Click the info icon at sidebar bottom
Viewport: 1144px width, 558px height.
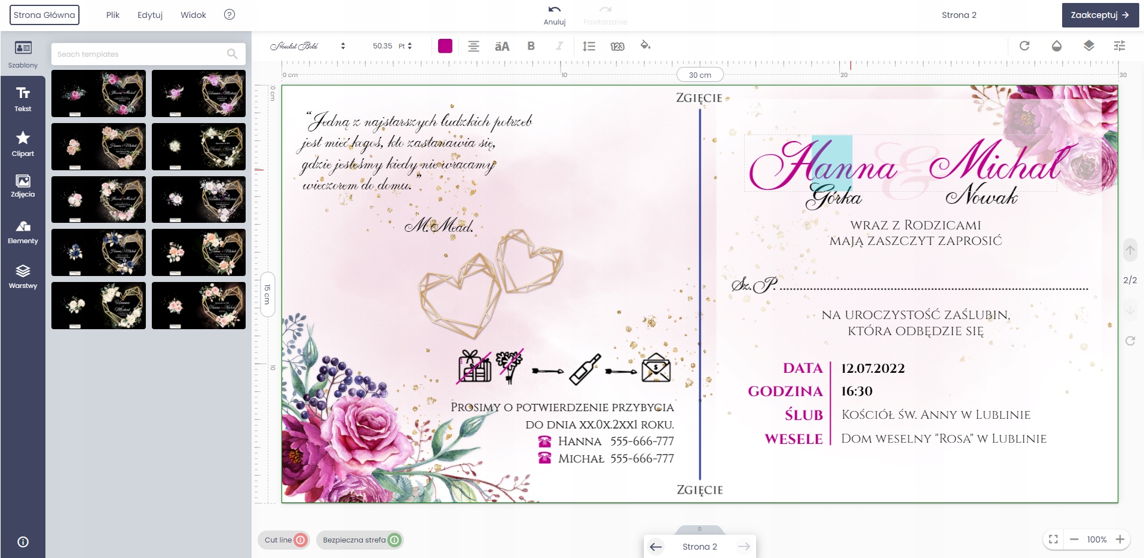23,542
